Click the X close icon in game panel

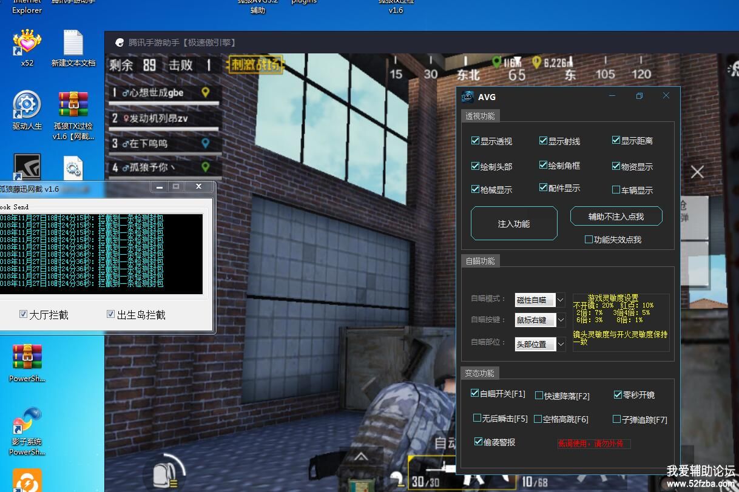click(x=697, y=172)
